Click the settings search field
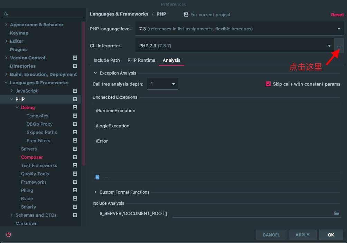Screen dimensions: 347x243 43,14
